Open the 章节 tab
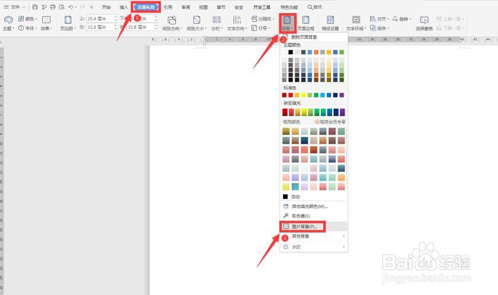This screenshot has width=498, height=295. point(221,7)
